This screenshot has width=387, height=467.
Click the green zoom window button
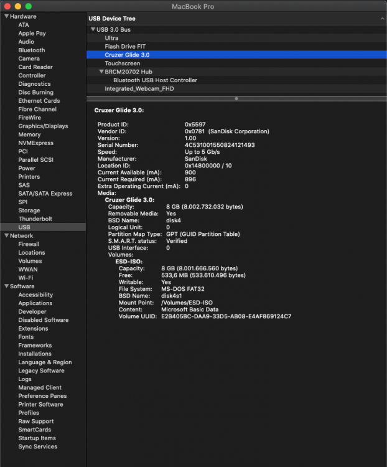coord(28,6)
